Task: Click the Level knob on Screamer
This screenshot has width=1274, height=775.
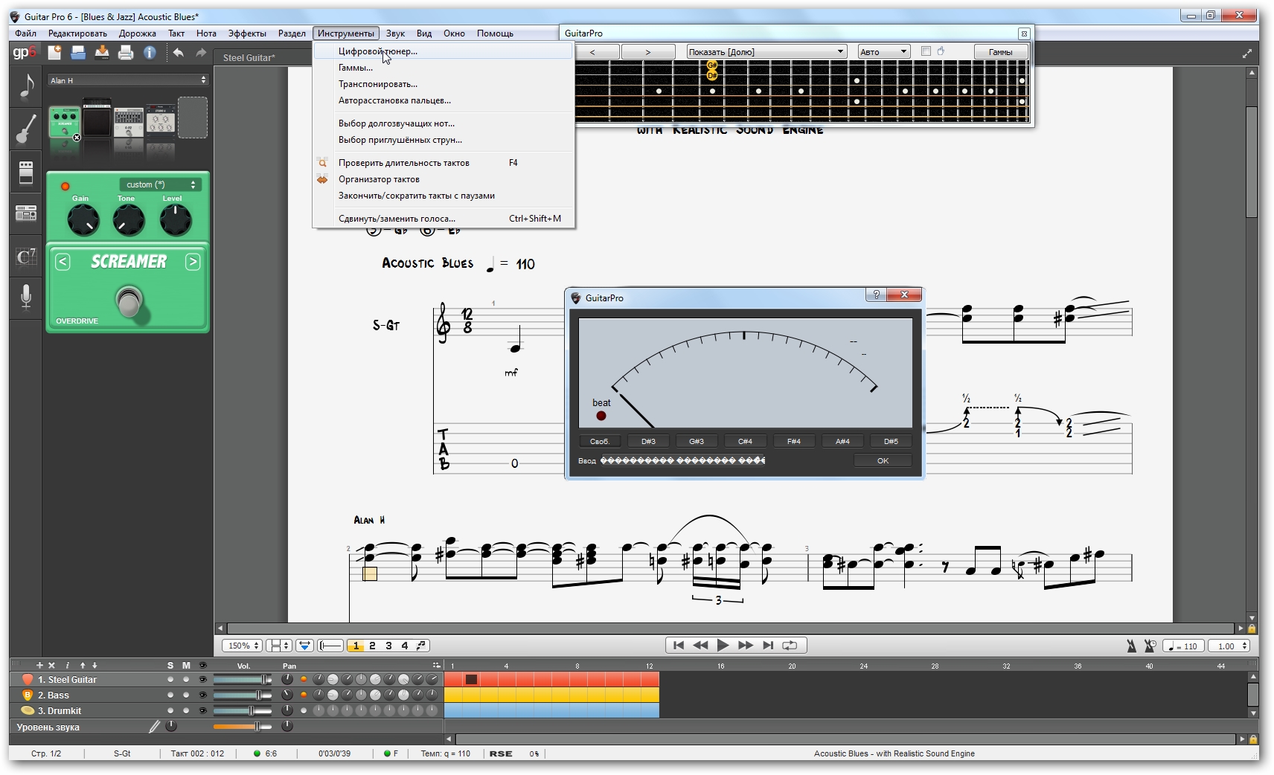Action: click(176, 220)
